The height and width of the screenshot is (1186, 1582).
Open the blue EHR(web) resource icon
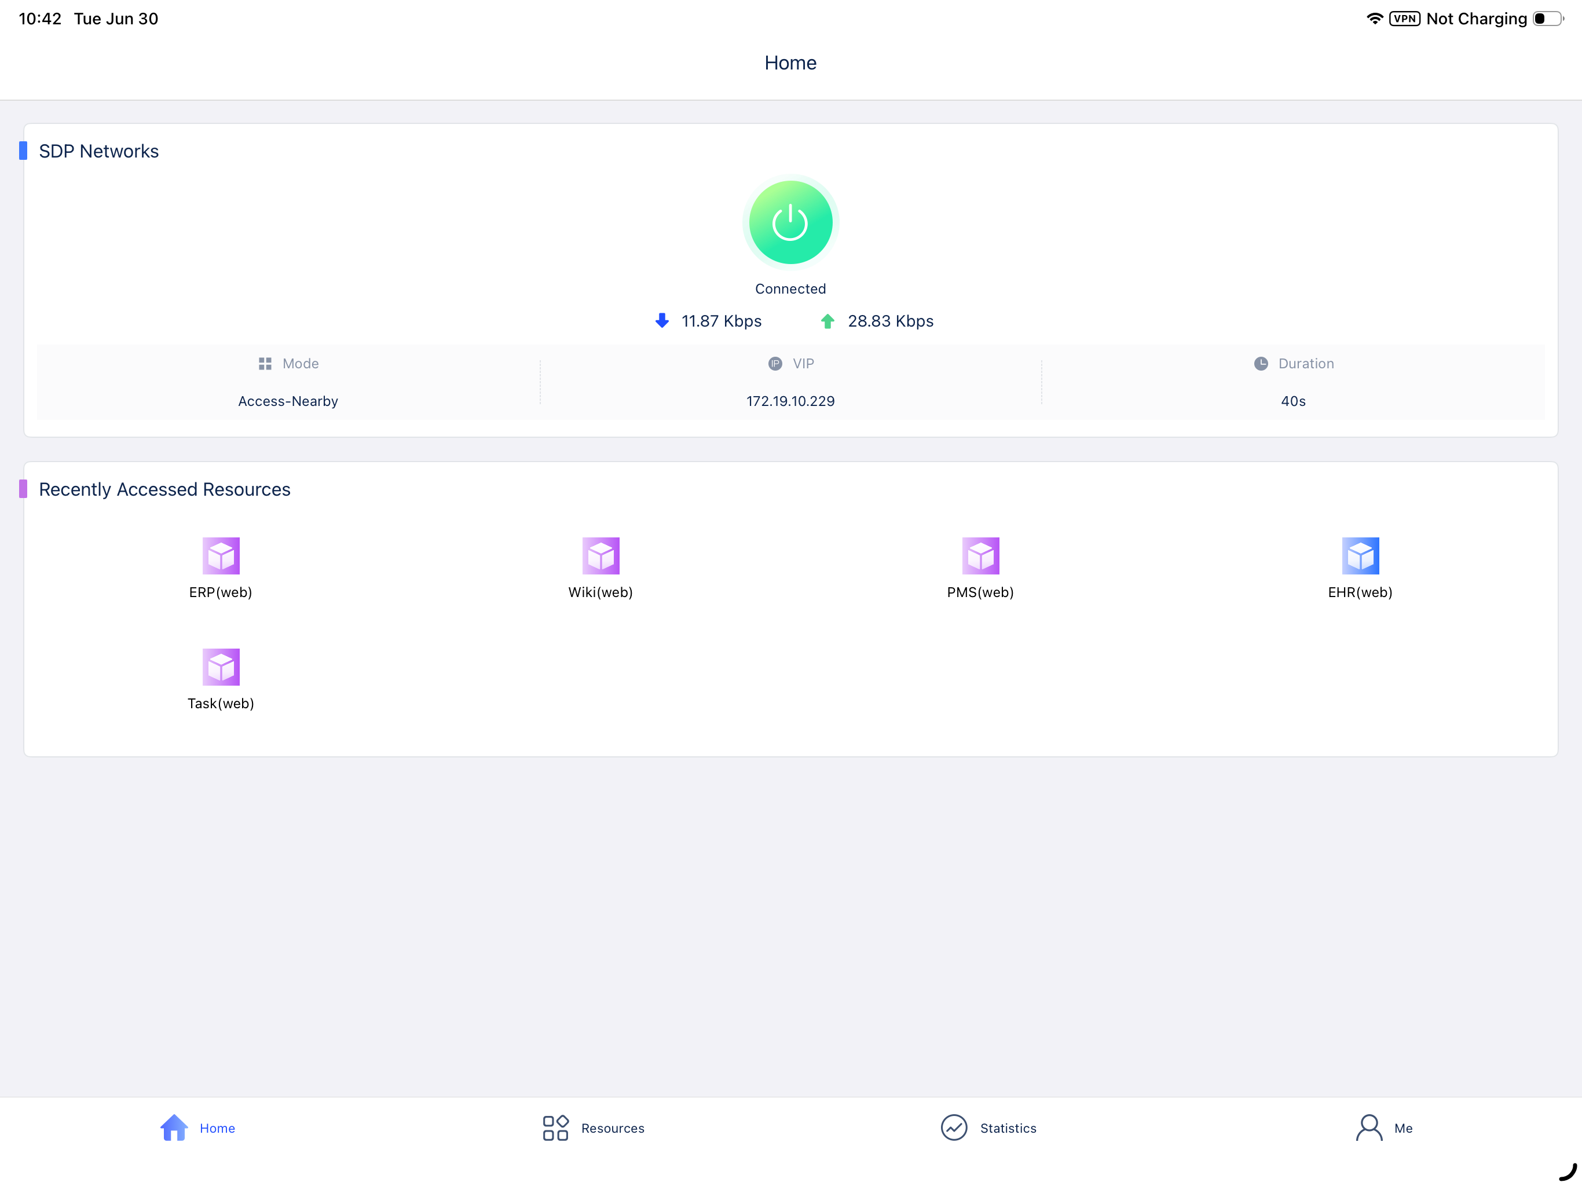pos(1360,556)
